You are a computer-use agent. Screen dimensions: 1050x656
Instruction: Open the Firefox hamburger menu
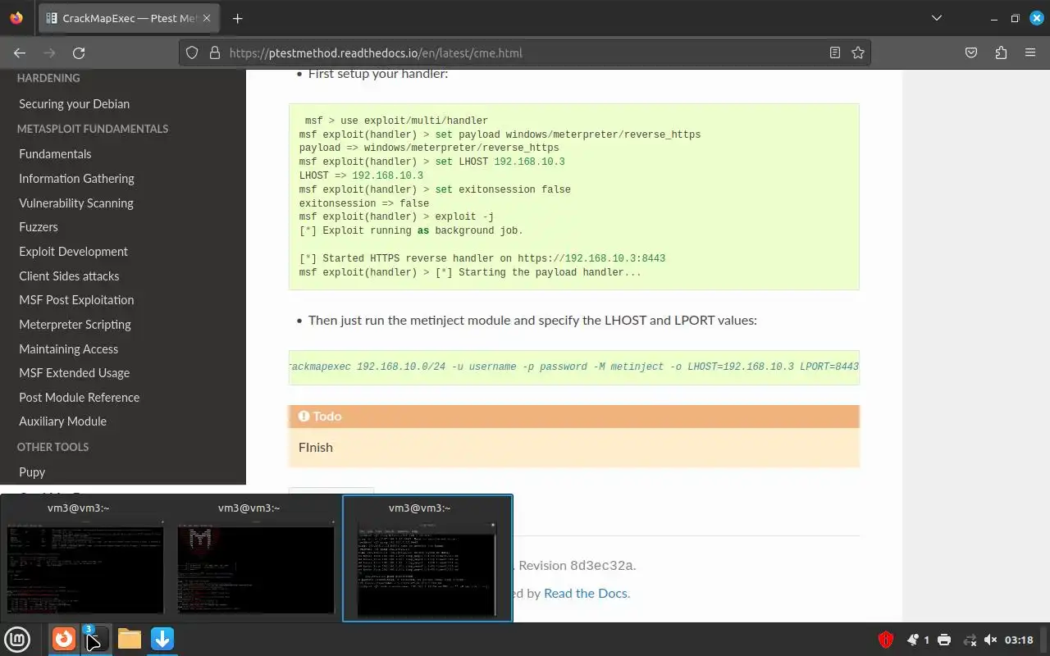pyautogui.click(x=1030, y=52)
